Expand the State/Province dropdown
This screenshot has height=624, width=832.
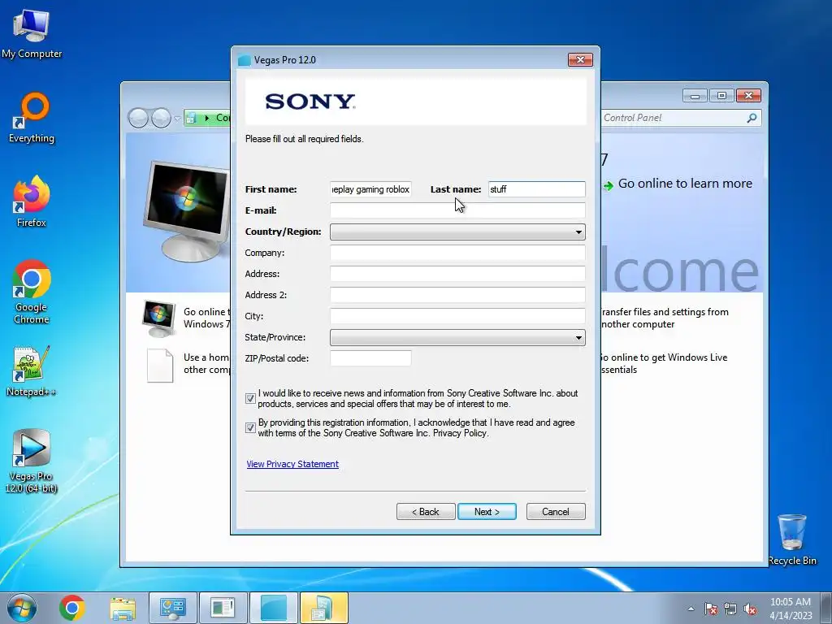(x=578, y=337)
